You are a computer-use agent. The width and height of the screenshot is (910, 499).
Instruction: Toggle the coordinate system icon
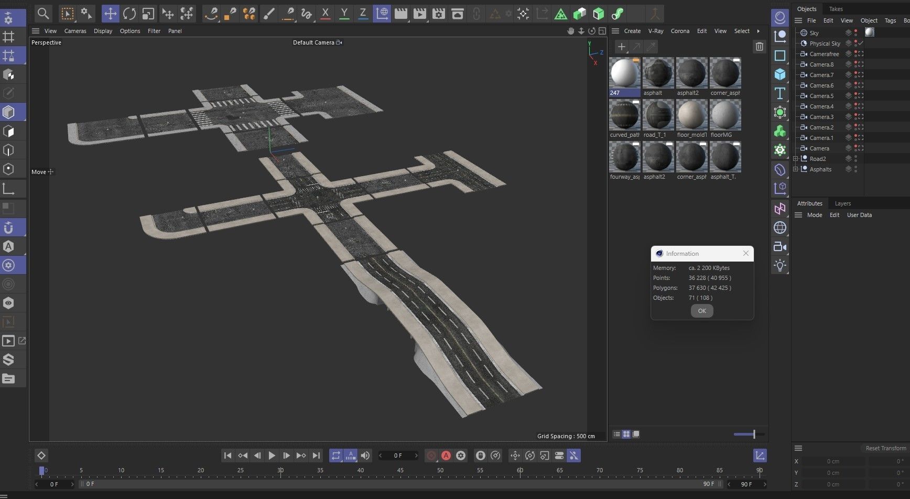(x=382, y=14)
